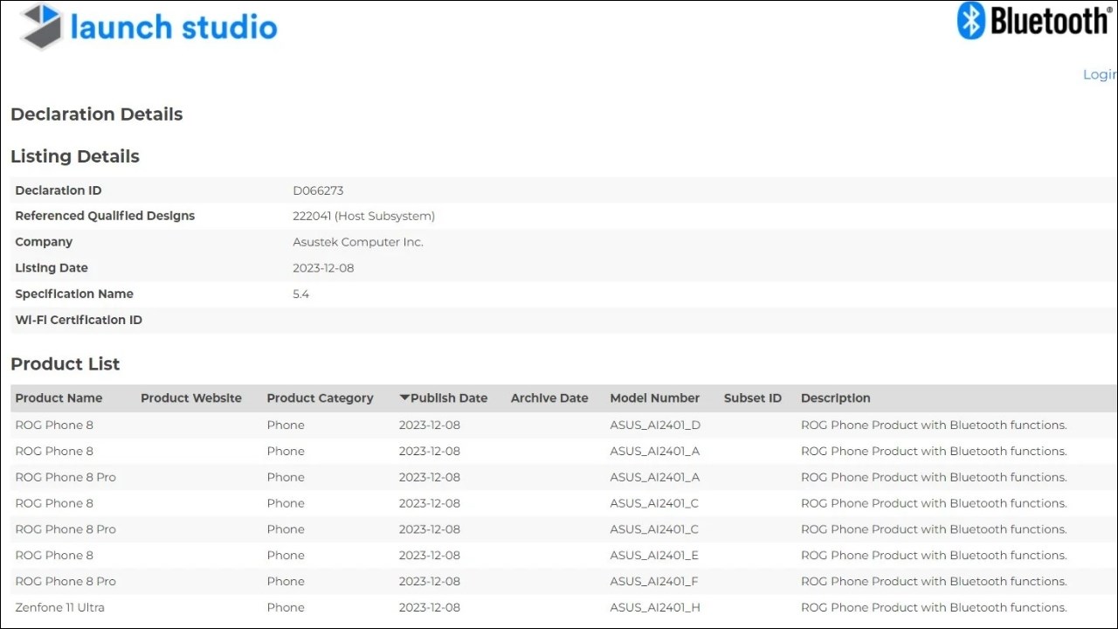Select the ROG Phone 8 Pro ASUS_AI2401_F row
Viewport: 1118px width, 629px height.
coord(66,581)
